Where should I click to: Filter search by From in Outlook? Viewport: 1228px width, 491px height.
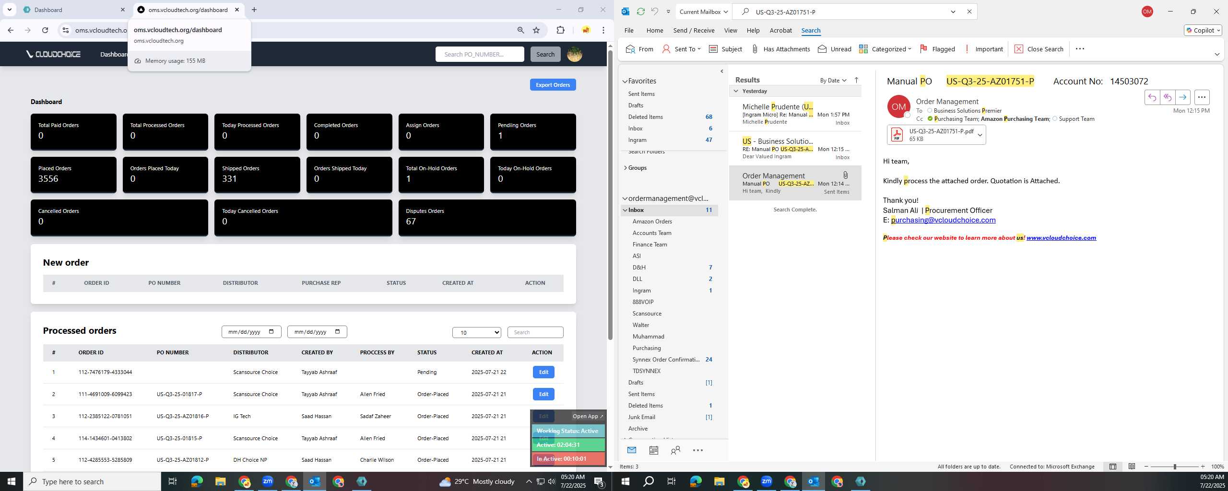tap(639, 49)
